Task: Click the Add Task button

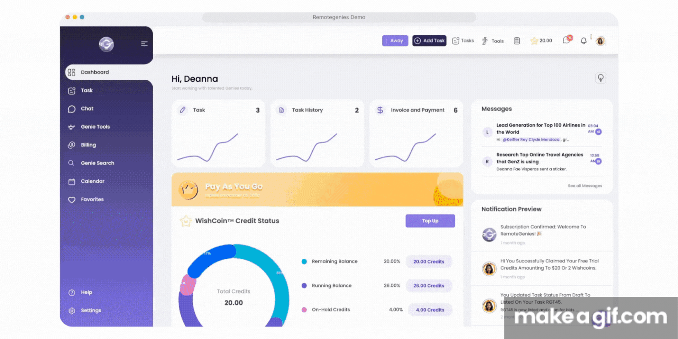Action: 429,41
